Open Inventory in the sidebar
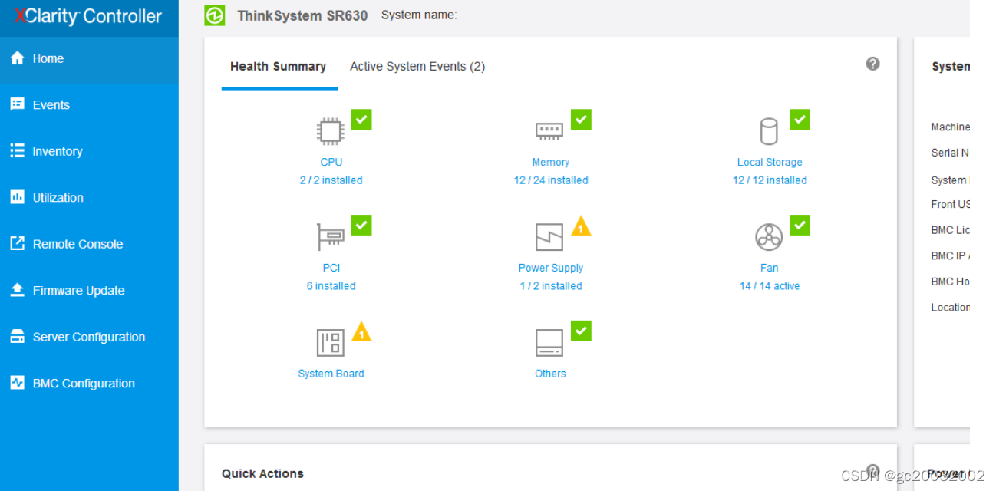This screenshot has width=996, height=491. pos(89,151)
